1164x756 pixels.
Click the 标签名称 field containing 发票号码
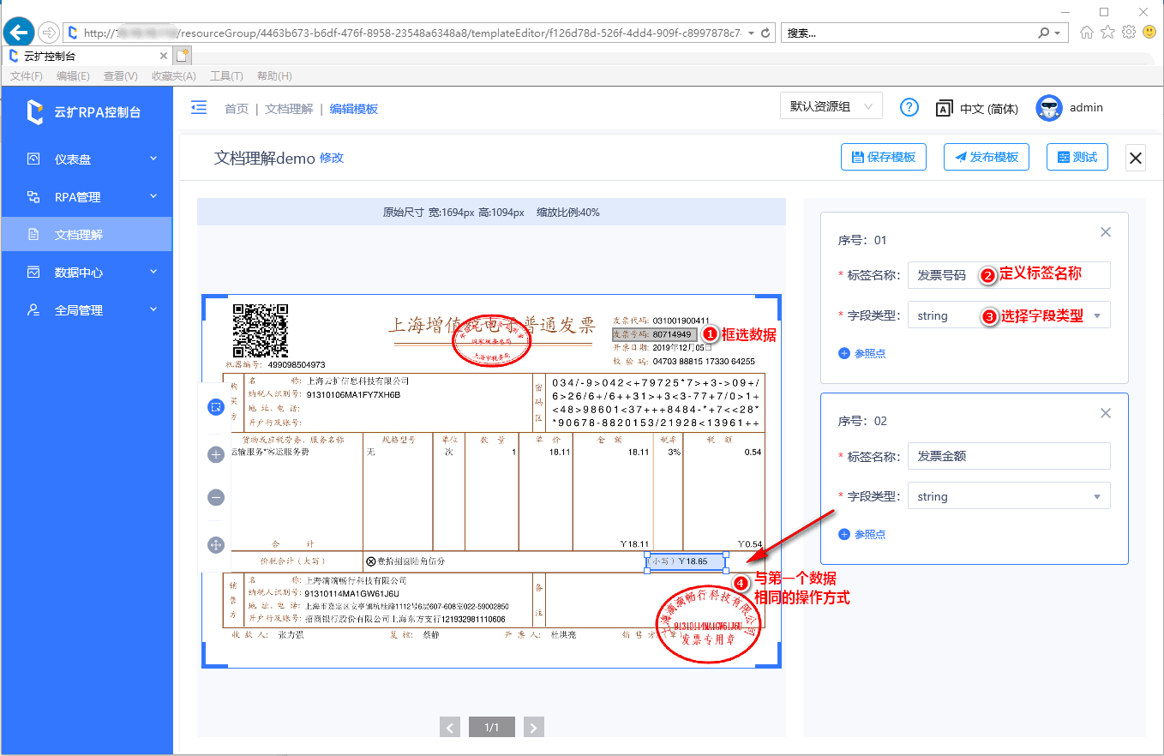(1009, 275)
